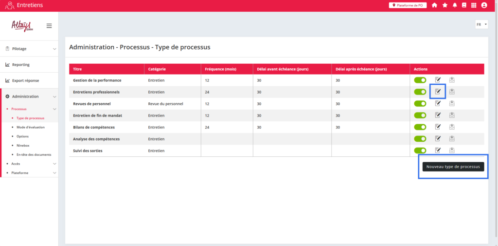
Task: Select the Ninebox menu item
Action: point(24,145)
